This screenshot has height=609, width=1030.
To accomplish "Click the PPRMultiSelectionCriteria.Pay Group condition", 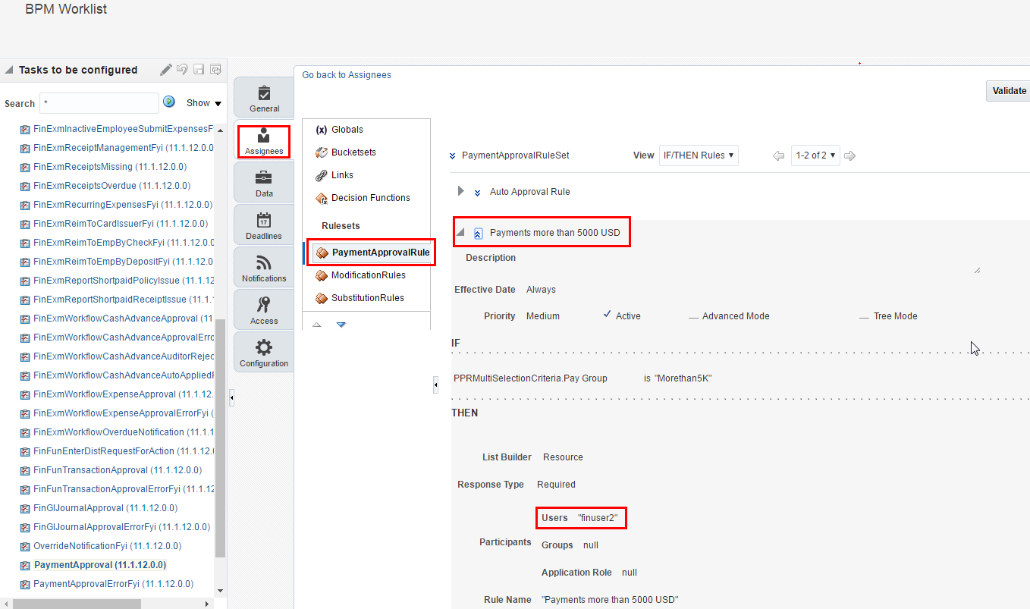I will coord(530,378).
